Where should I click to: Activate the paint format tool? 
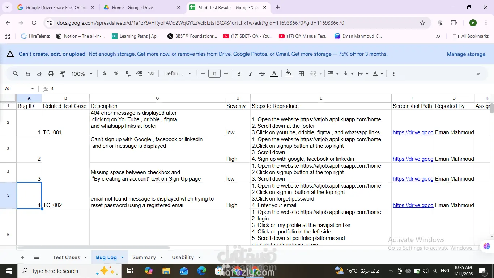62,74
